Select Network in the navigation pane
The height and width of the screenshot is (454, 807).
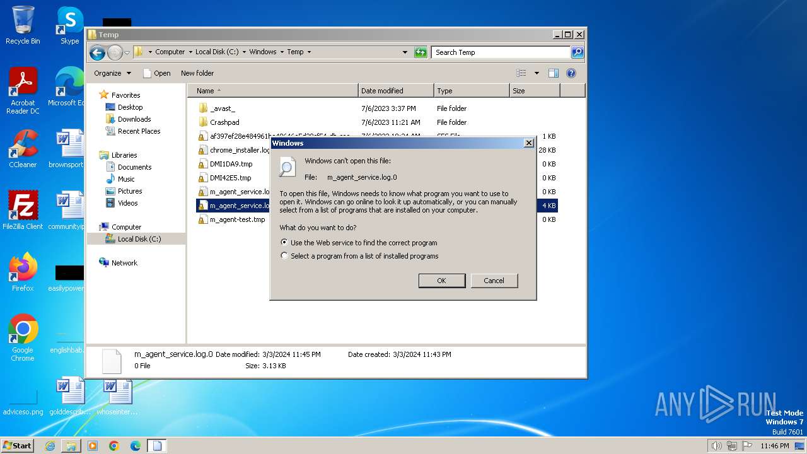coord(124,263)
